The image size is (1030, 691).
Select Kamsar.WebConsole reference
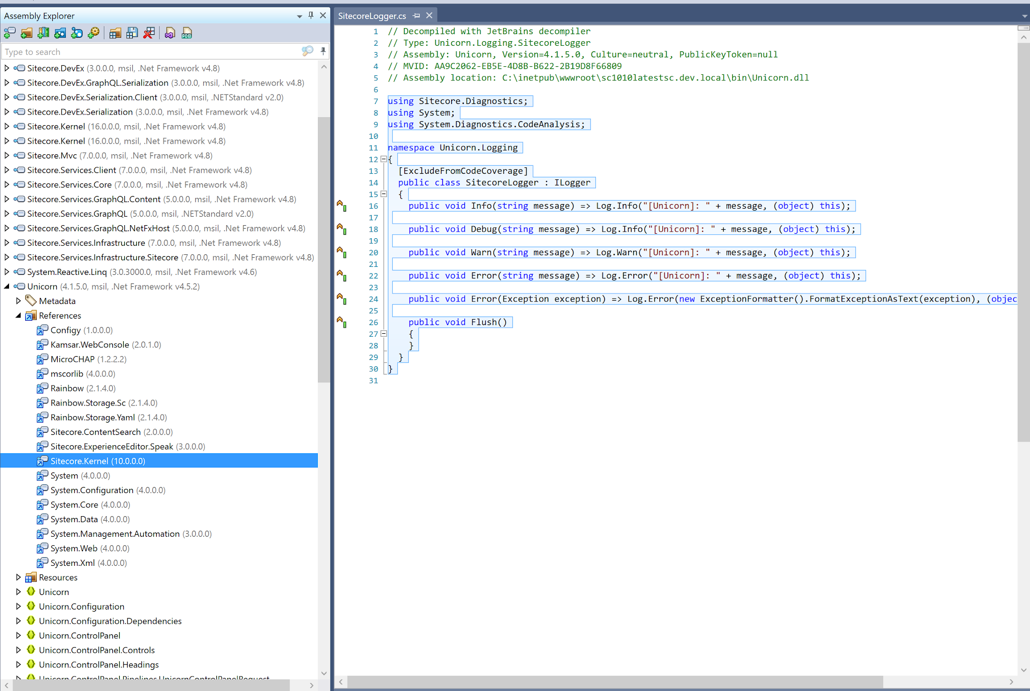point(106,345)
